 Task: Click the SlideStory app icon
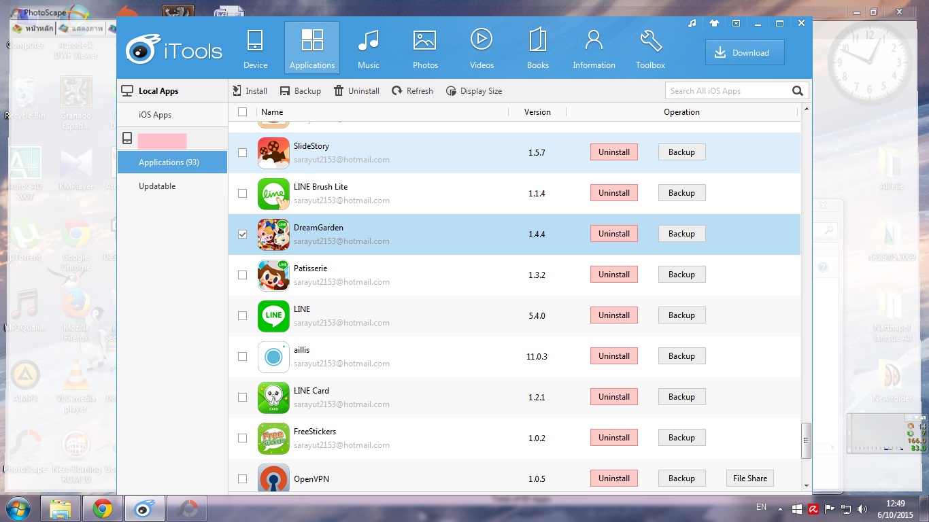(x=273, y=153)
